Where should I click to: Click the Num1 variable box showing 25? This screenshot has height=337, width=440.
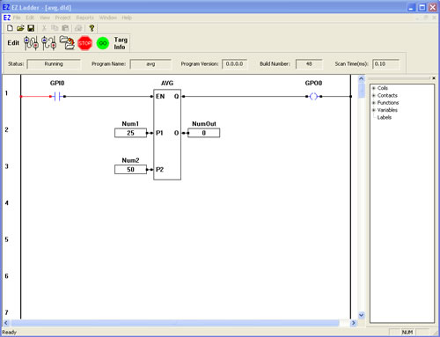click(130, 133)
